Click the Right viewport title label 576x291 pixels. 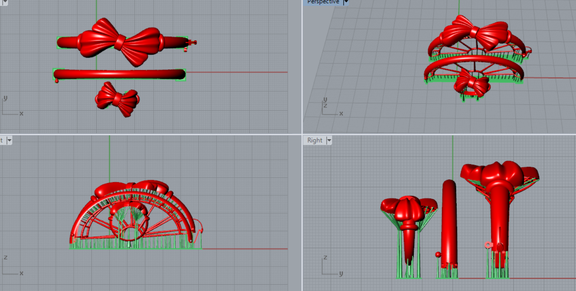pos(315,140)
